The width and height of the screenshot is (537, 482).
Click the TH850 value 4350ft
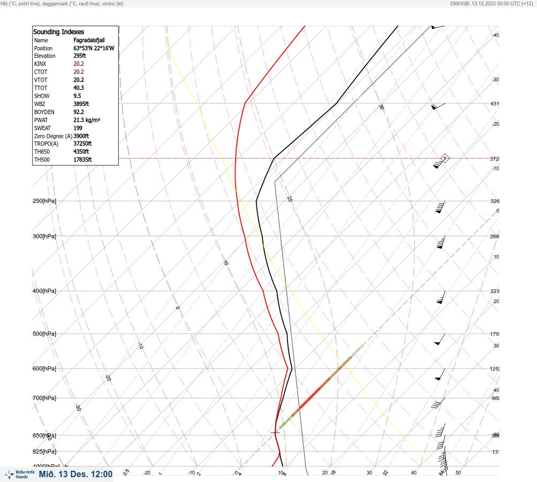pos(81,152)
